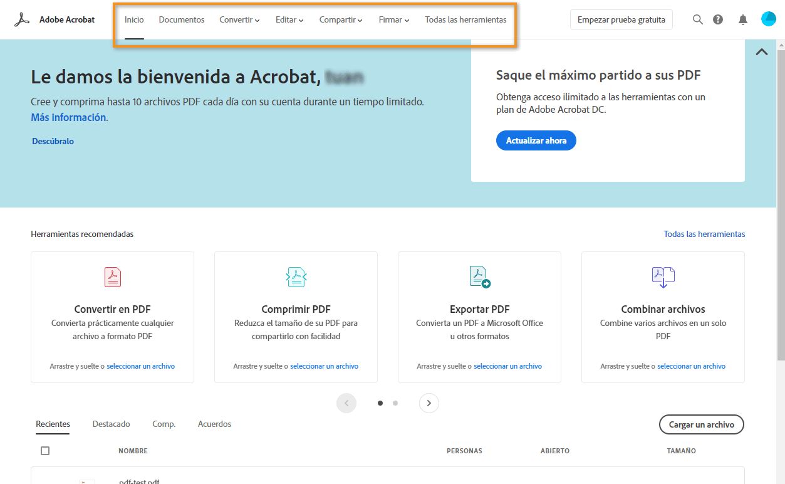This screenshot has height=484, width=785.
Task: Click the Descúbralo link
Action: 53,141
